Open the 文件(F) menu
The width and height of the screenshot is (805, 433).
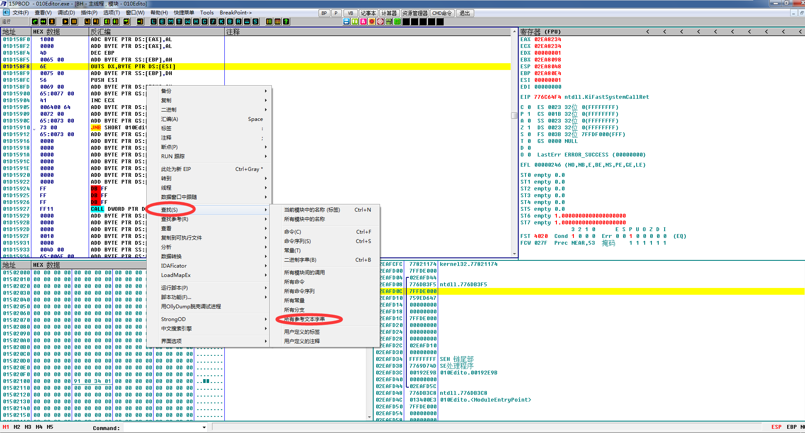pyautogui.click(x=21, y=13)
